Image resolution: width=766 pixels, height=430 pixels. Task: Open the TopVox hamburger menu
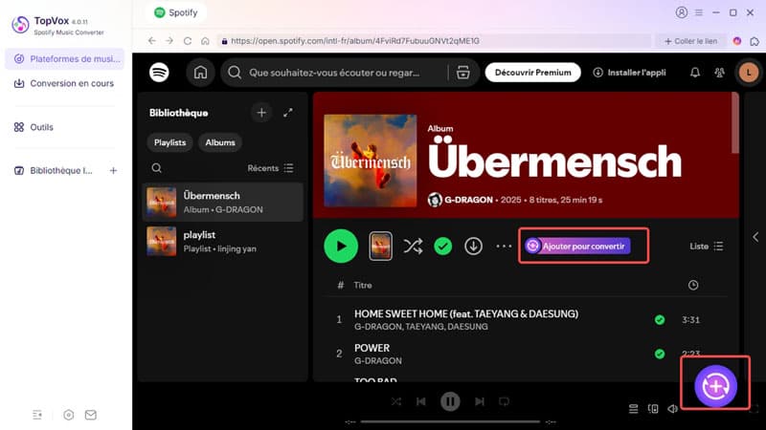click(x=699, y=12)
